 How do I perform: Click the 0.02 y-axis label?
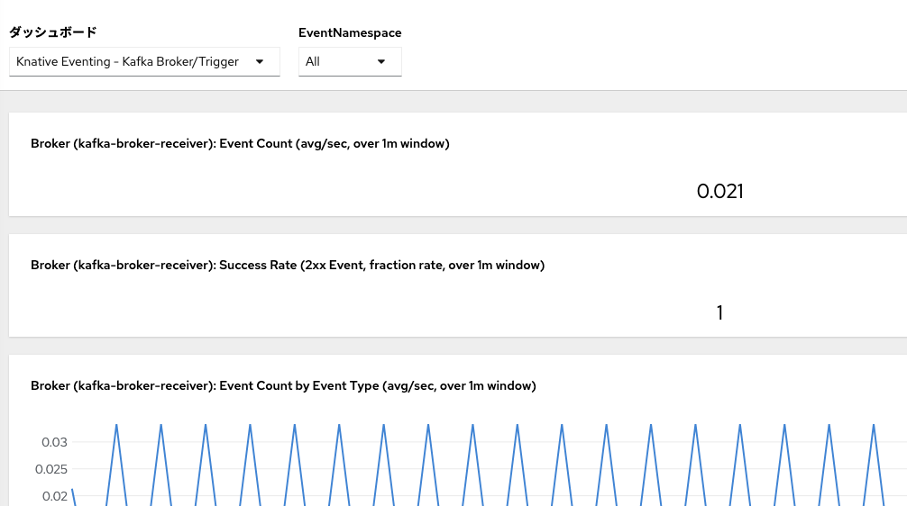pyautogui.click(x=54, y=496)
